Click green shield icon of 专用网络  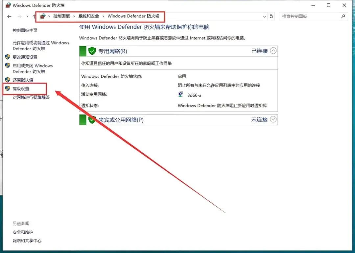92,51
